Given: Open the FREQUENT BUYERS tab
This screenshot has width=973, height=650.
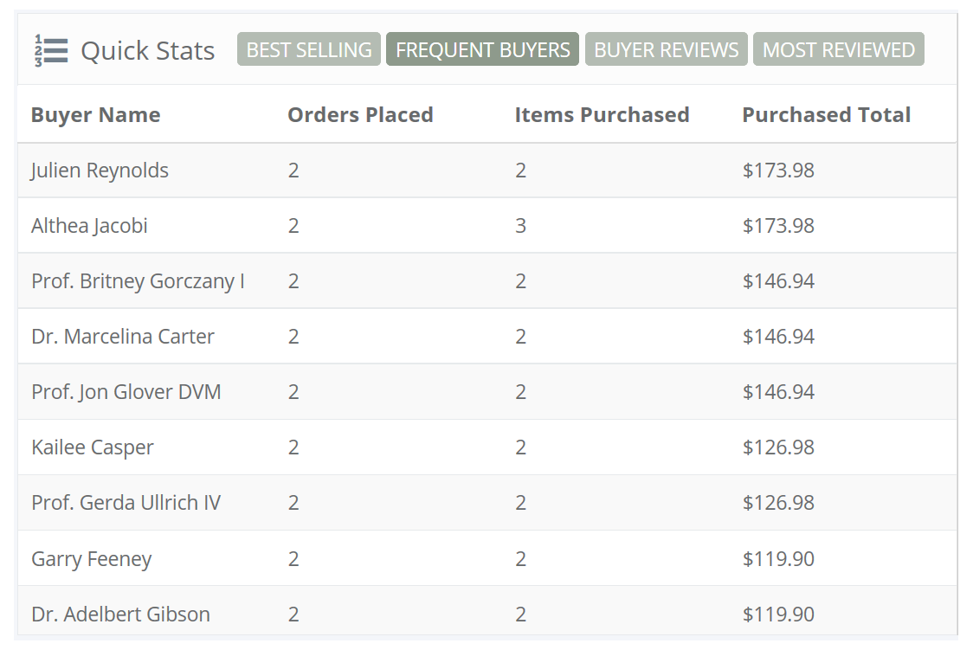Looking at the screenshot, I should (482, 49).
